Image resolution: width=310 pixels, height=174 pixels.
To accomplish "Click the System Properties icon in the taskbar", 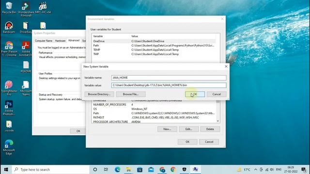I will [x=195, y=170].
